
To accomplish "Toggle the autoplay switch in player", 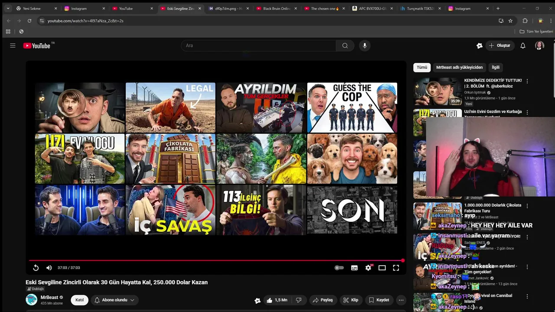I will click(339, 268).
